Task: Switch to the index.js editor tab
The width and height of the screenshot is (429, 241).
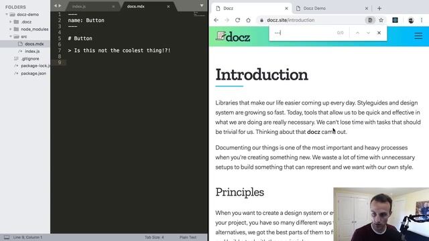Action: [79, 6]
